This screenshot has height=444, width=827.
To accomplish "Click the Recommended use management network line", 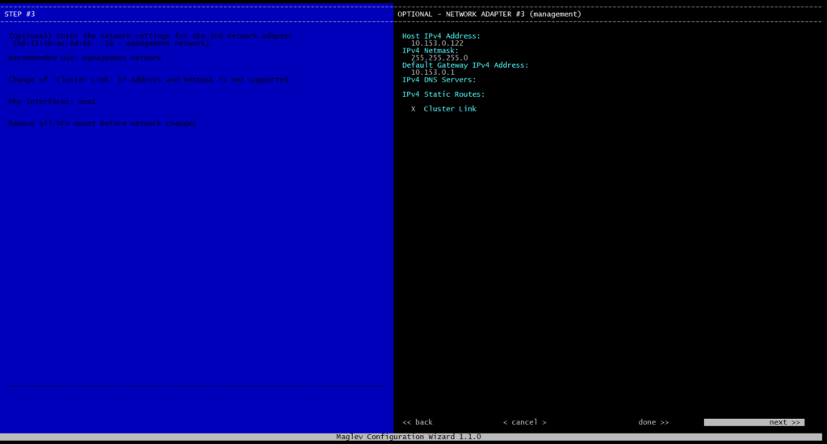I will tap(86, 58).
